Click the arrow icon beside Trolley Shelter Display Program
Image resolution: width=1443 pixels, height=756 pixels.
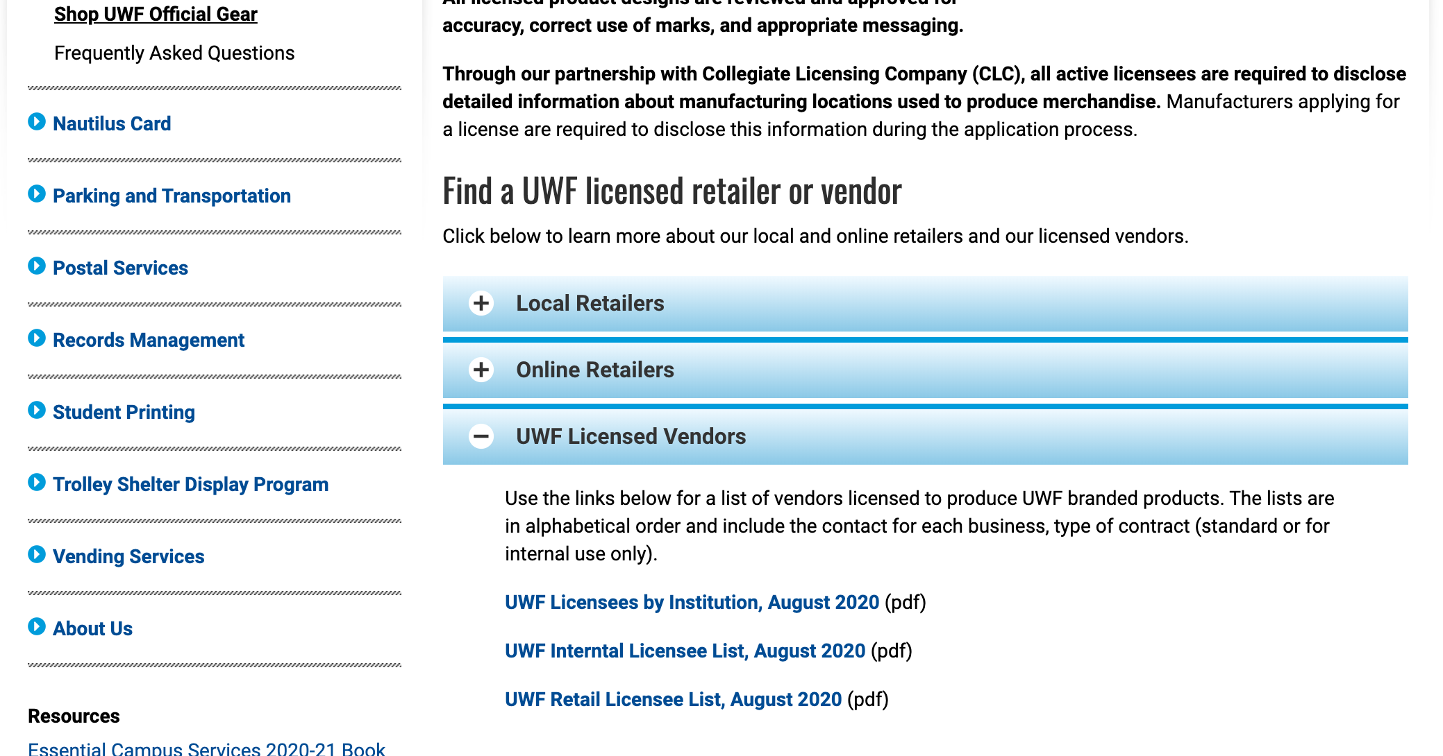[37, 483]
